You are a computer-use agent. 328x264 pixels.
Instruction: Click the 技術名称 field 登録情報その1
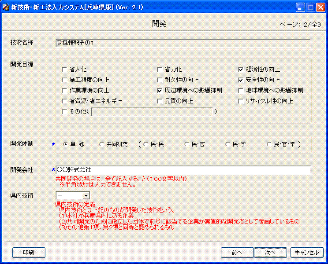click(183, 43)
